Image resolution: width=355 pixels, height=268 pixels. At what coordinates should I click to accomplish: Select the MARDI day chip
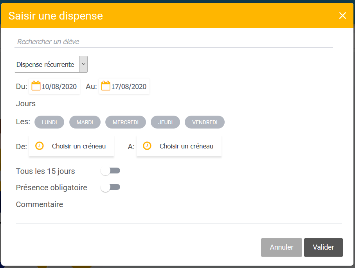(85, 122)
